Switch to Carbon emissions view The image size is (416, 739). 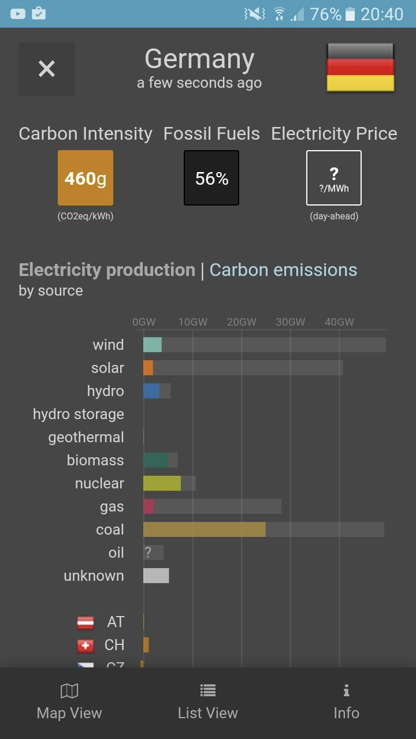[x=283, y=270]
